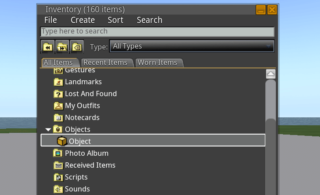
Task: Switch to the Recent Items tab
Action: [105, 63]
